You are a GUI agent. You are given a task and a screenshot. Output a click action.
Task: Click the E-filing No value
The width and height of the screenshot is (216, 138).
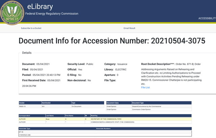coord(80,75)
